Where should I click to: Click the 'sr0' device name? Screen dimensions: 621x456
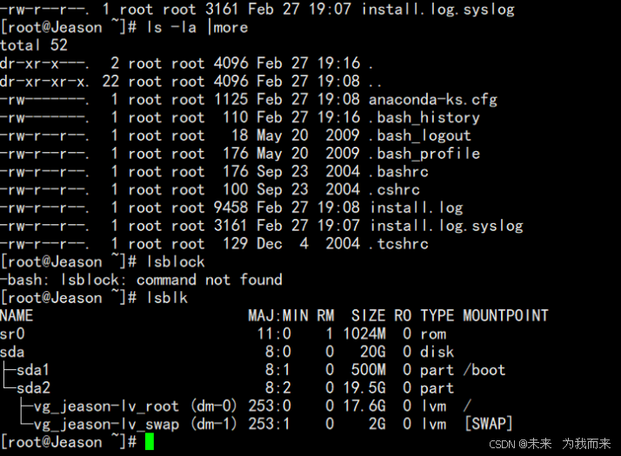click(12, 334)
